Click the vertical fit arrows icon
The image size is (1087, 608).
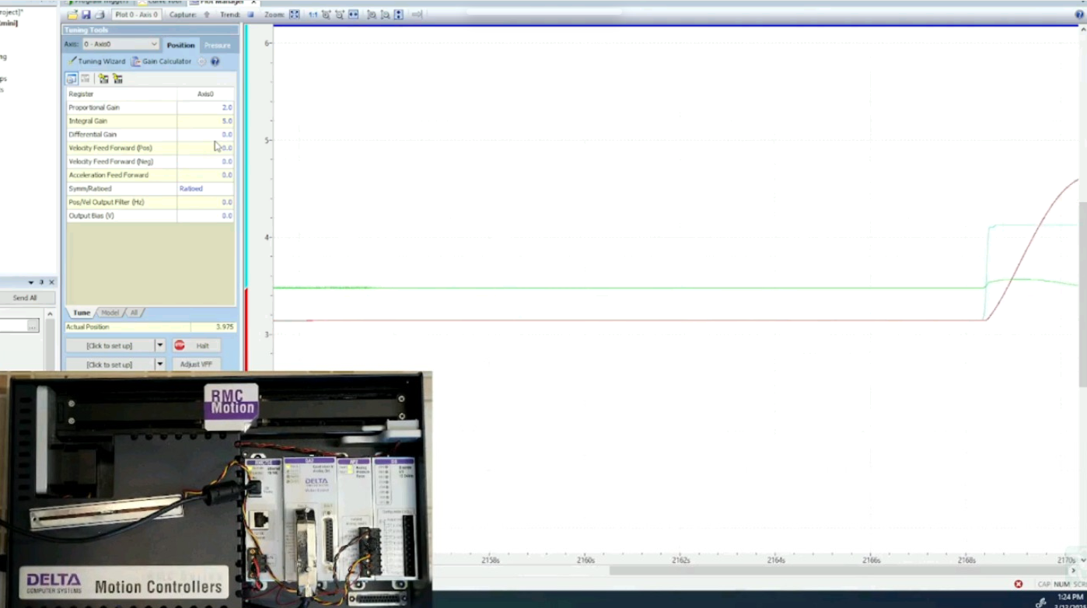398,15
